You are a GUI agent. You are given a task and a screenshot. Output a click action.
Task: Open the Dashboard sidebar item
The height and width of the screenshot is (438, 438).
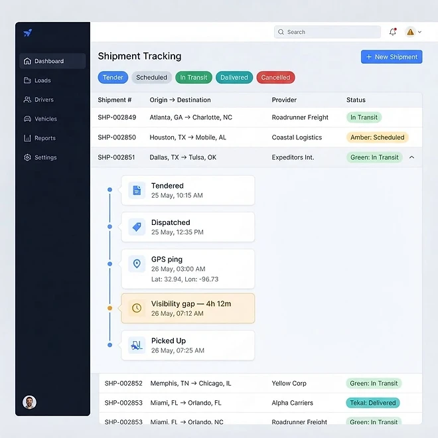point(52,61)
